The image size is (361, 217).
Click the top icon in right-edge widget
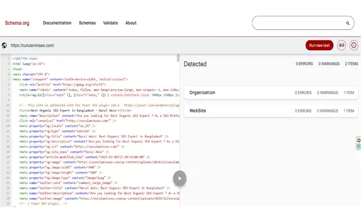359,140
